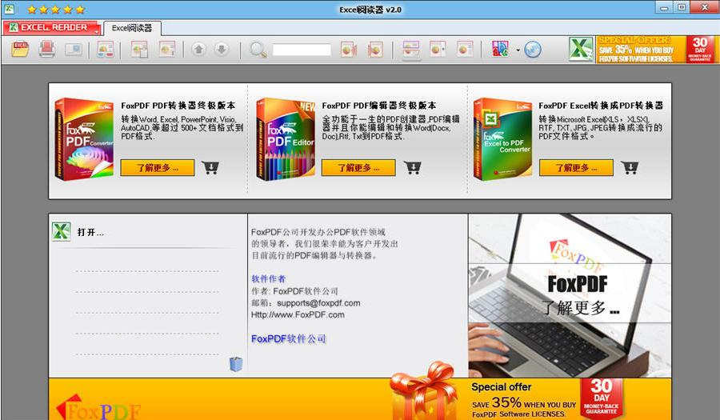Click the cart icon for the PDF编辑器
720x420 pixels.
coord(412,167)
